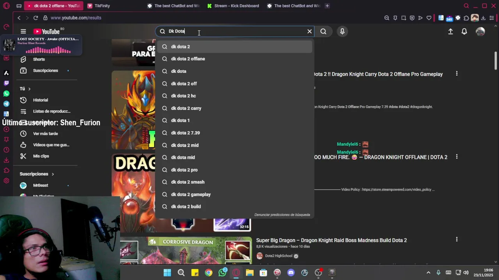499x280 pixels.
Task: Open the YouTube account avatar menu
Action: (480, 31)
